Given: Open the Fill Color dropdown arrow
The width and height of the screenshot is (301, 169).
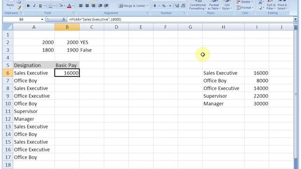Looking at the screenshot, I should tap(64, 6).
